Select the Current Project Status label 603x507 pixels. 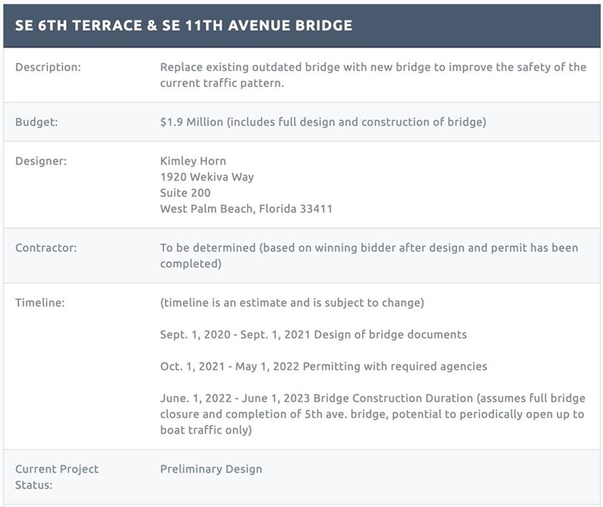pyautogui.click(x=57, y=477)
